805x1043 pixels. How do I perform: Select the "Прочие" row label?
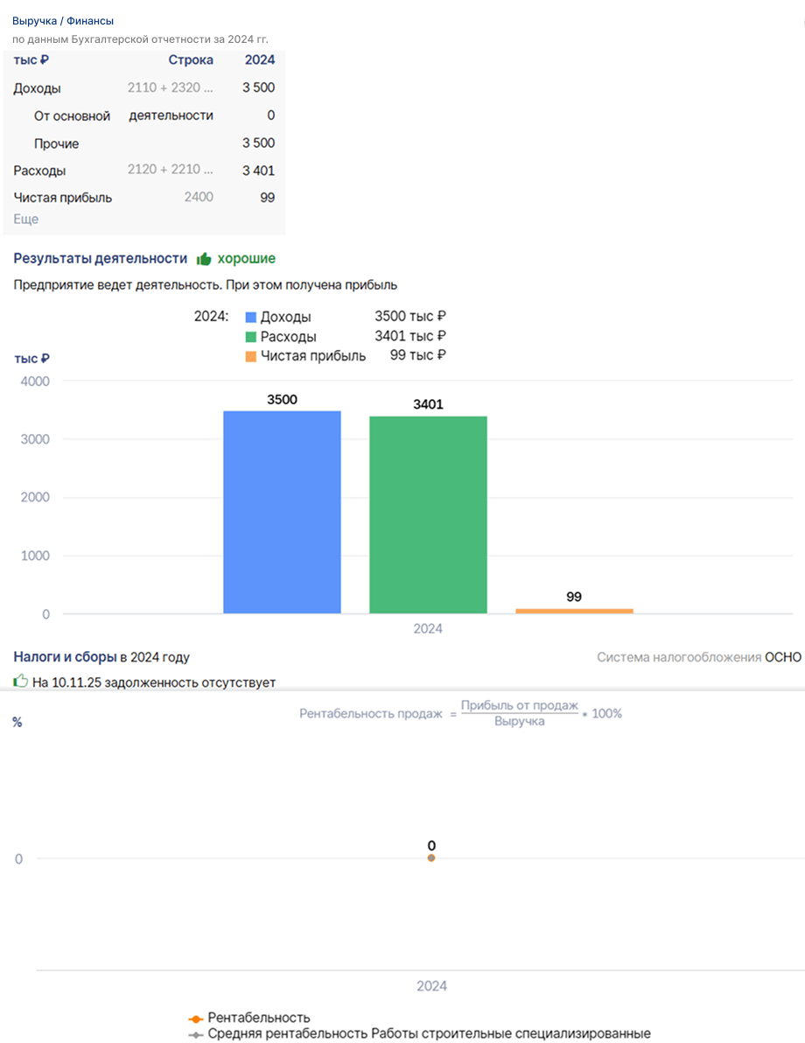tap(57, 143)
